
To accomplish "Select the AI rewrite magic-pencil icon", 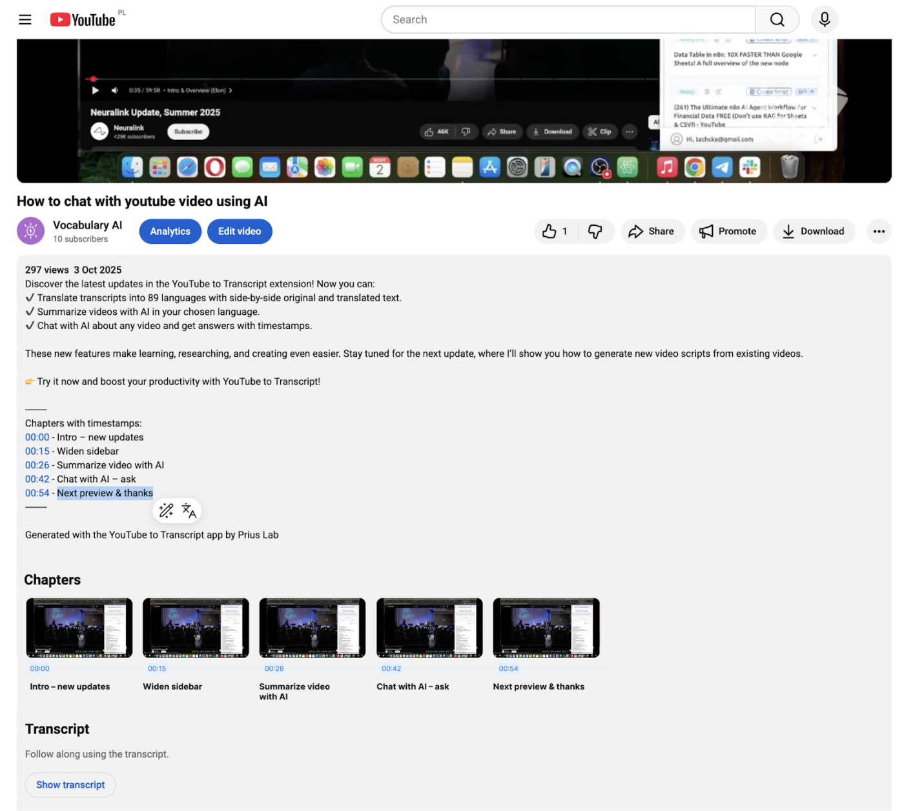I will [x=166, y=510].
